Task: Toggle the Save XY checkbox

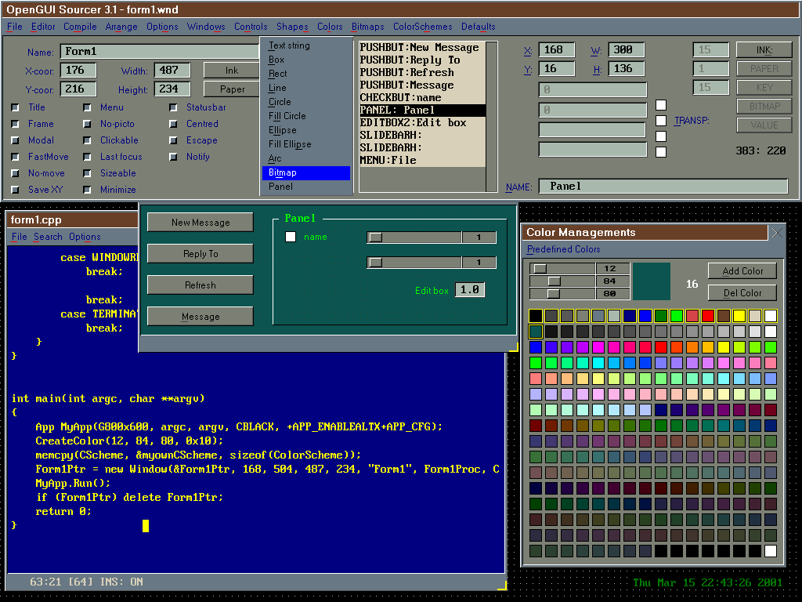Action: click(16, 190)
